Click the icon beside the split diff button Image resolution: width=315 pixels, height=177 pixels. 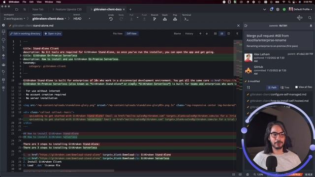(x=237, y=34)
